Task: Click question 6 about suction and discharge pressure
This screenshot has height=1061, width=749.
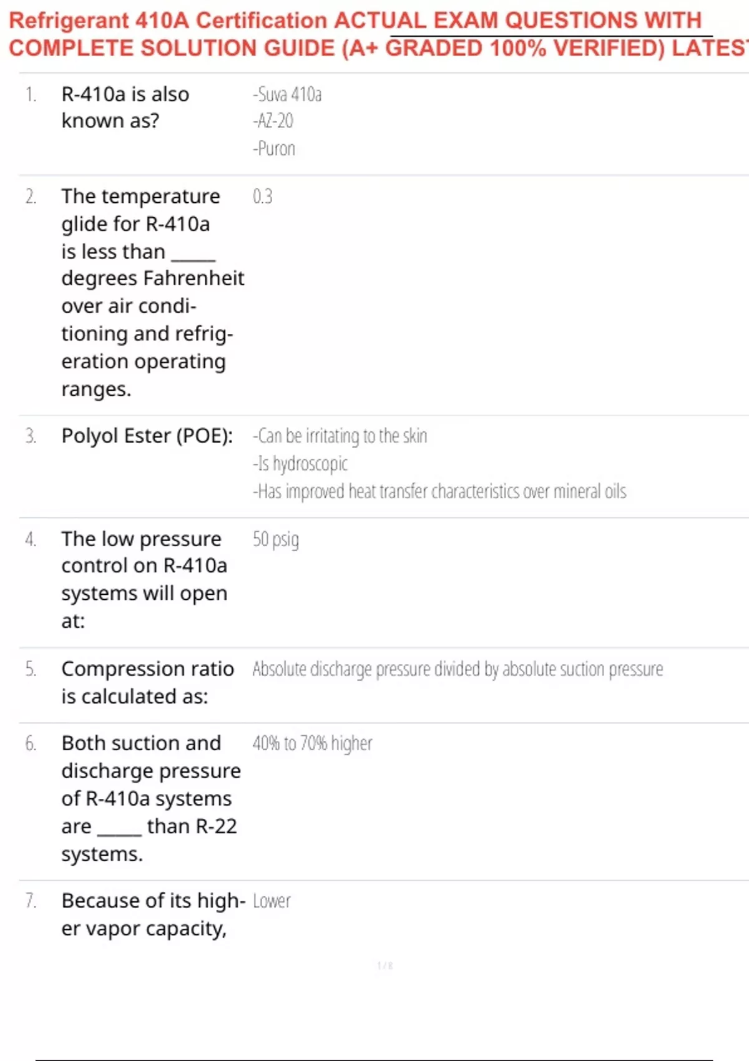Action: tap(150, 798)
